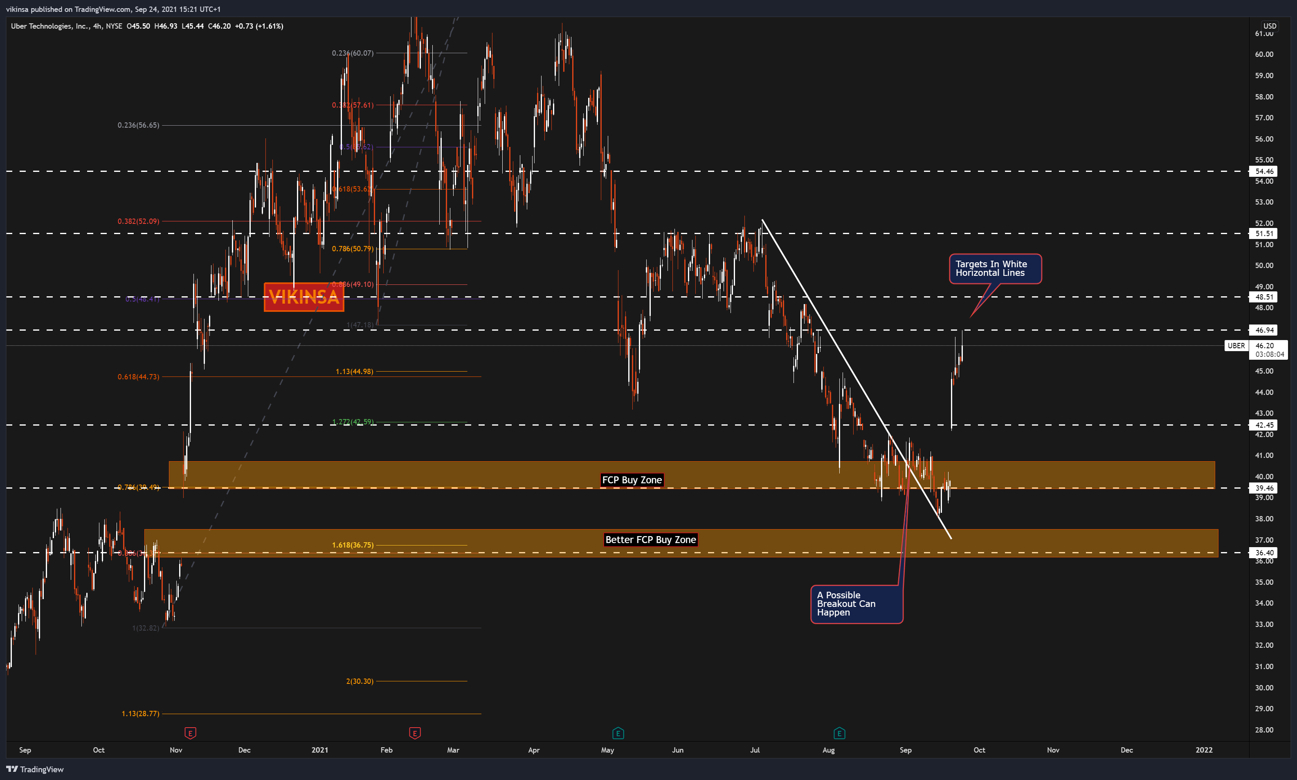Click the 2022 label on the time axis
This screenshot has height=780, width=1297.
pos(1204,750)
